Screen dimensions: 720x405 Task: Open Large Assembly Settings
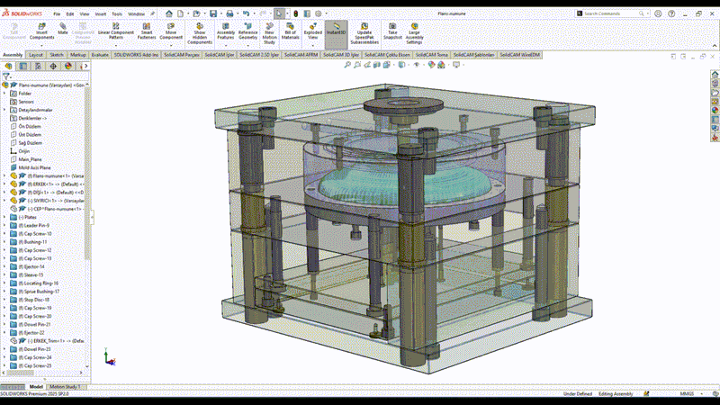point(414,33)
